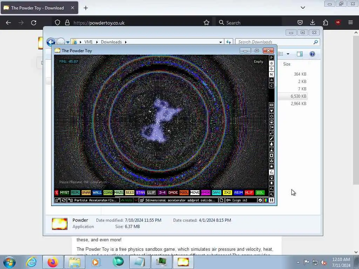Open the Special star category

click(x=271, y=166)
